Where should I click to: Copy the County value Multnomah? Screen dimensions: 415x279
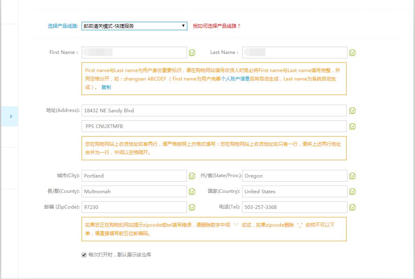(192, 192)
